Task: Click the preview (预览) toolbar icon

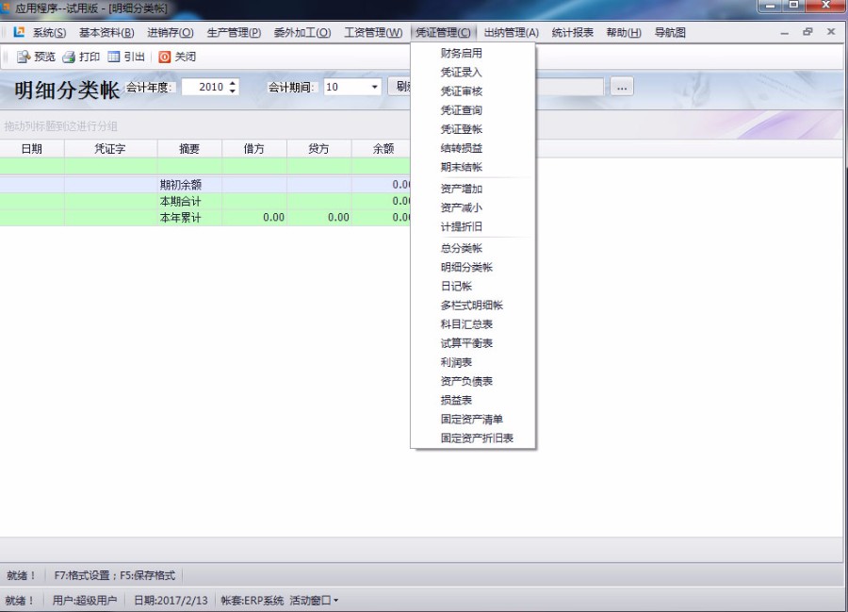Action: point(24,57)
